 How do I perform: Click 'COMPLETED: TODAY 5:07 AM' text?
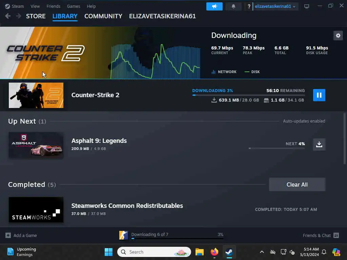pos(286,209)
